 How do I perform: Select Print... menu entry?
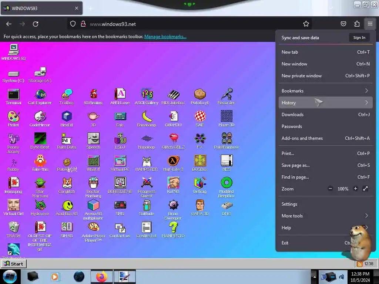tap(325, 153)
